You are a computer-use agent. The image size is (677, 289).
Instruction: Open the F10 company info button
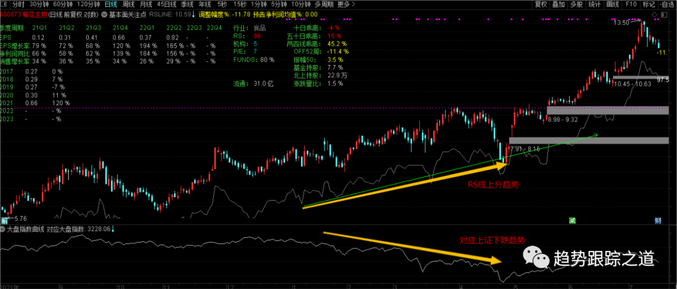point(631,4)
